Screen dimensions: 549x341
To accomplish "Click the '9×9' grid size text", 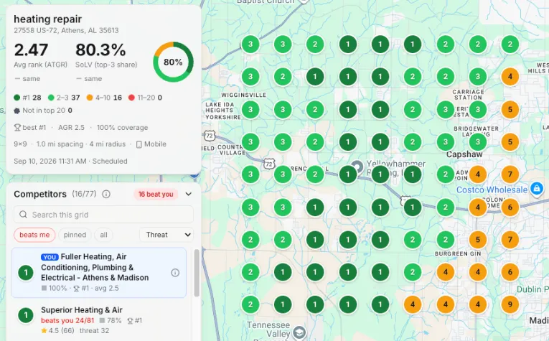I will coord(20,144).
